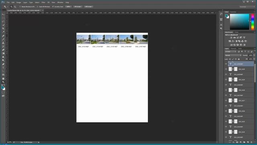
Task: Select the Hand tool
Action: coord(3,79)
